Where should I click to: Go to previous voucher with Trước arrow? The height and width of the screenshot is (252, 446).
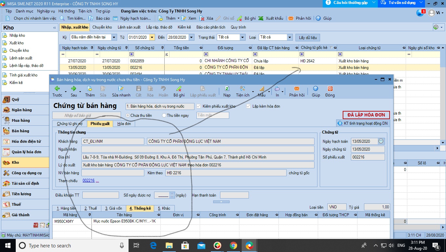[57, 89]
